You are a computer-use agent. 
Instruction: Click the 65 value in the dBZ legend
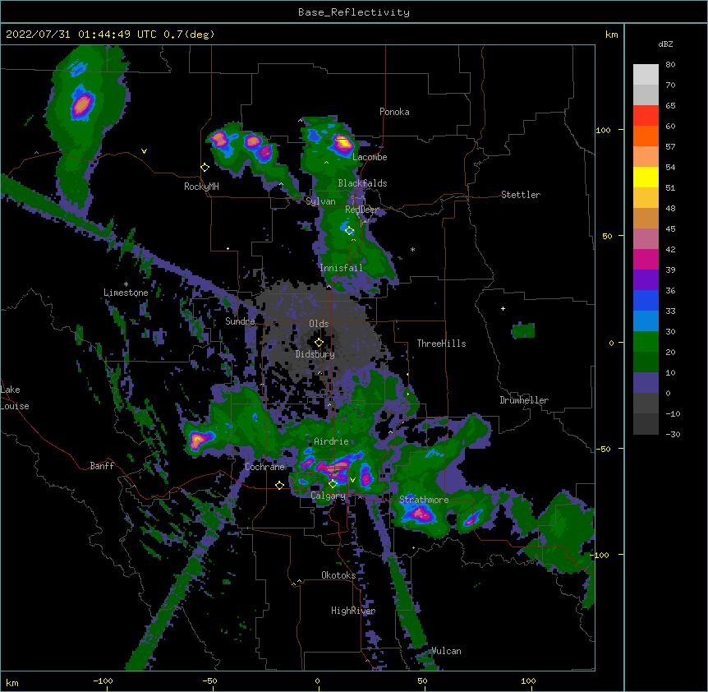click(670, 105)
